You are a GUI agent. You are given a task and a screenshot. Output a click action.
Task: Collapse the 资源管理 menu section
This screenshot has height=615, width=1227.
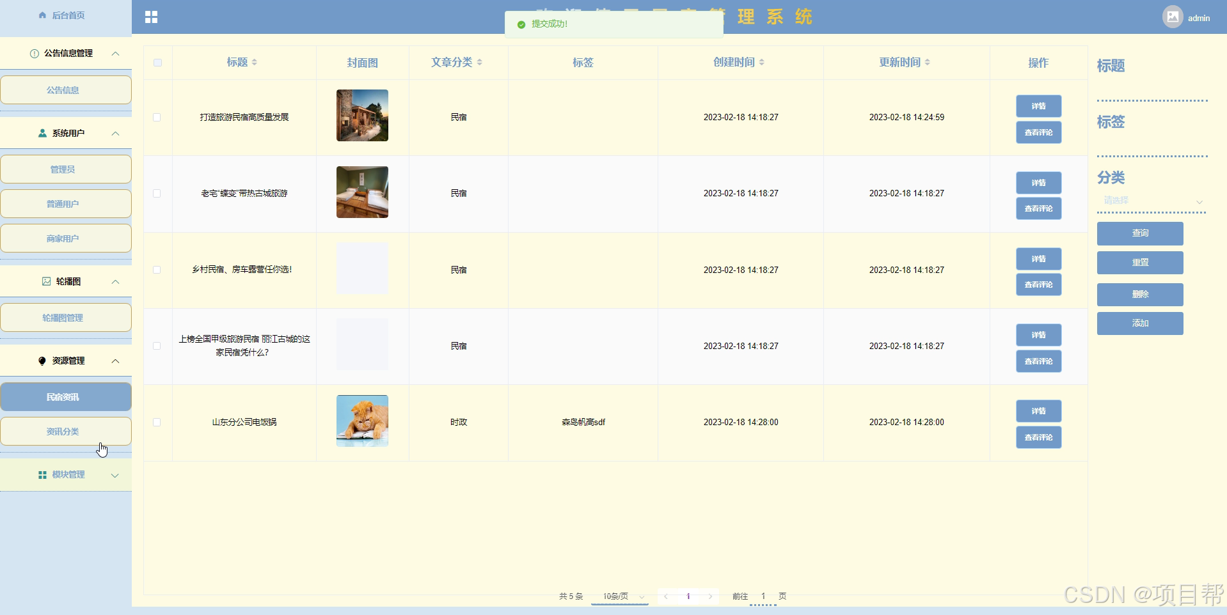coord(115,361)
